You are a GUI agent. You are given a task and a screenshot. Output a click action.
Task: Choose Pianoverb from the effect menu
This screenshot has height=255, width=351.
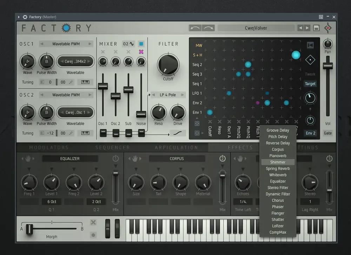(278, 156)
